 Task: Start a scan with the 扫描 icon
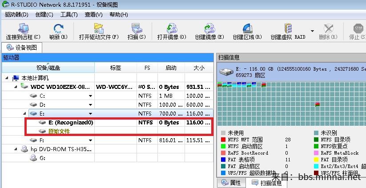tap(136, 28)
